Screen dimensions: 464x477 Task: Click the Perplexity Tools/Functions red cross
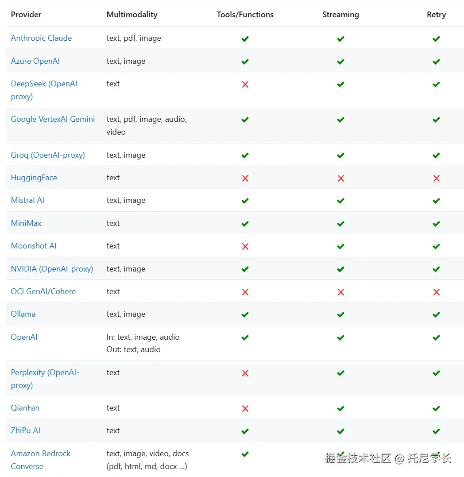tap(245, 373)
